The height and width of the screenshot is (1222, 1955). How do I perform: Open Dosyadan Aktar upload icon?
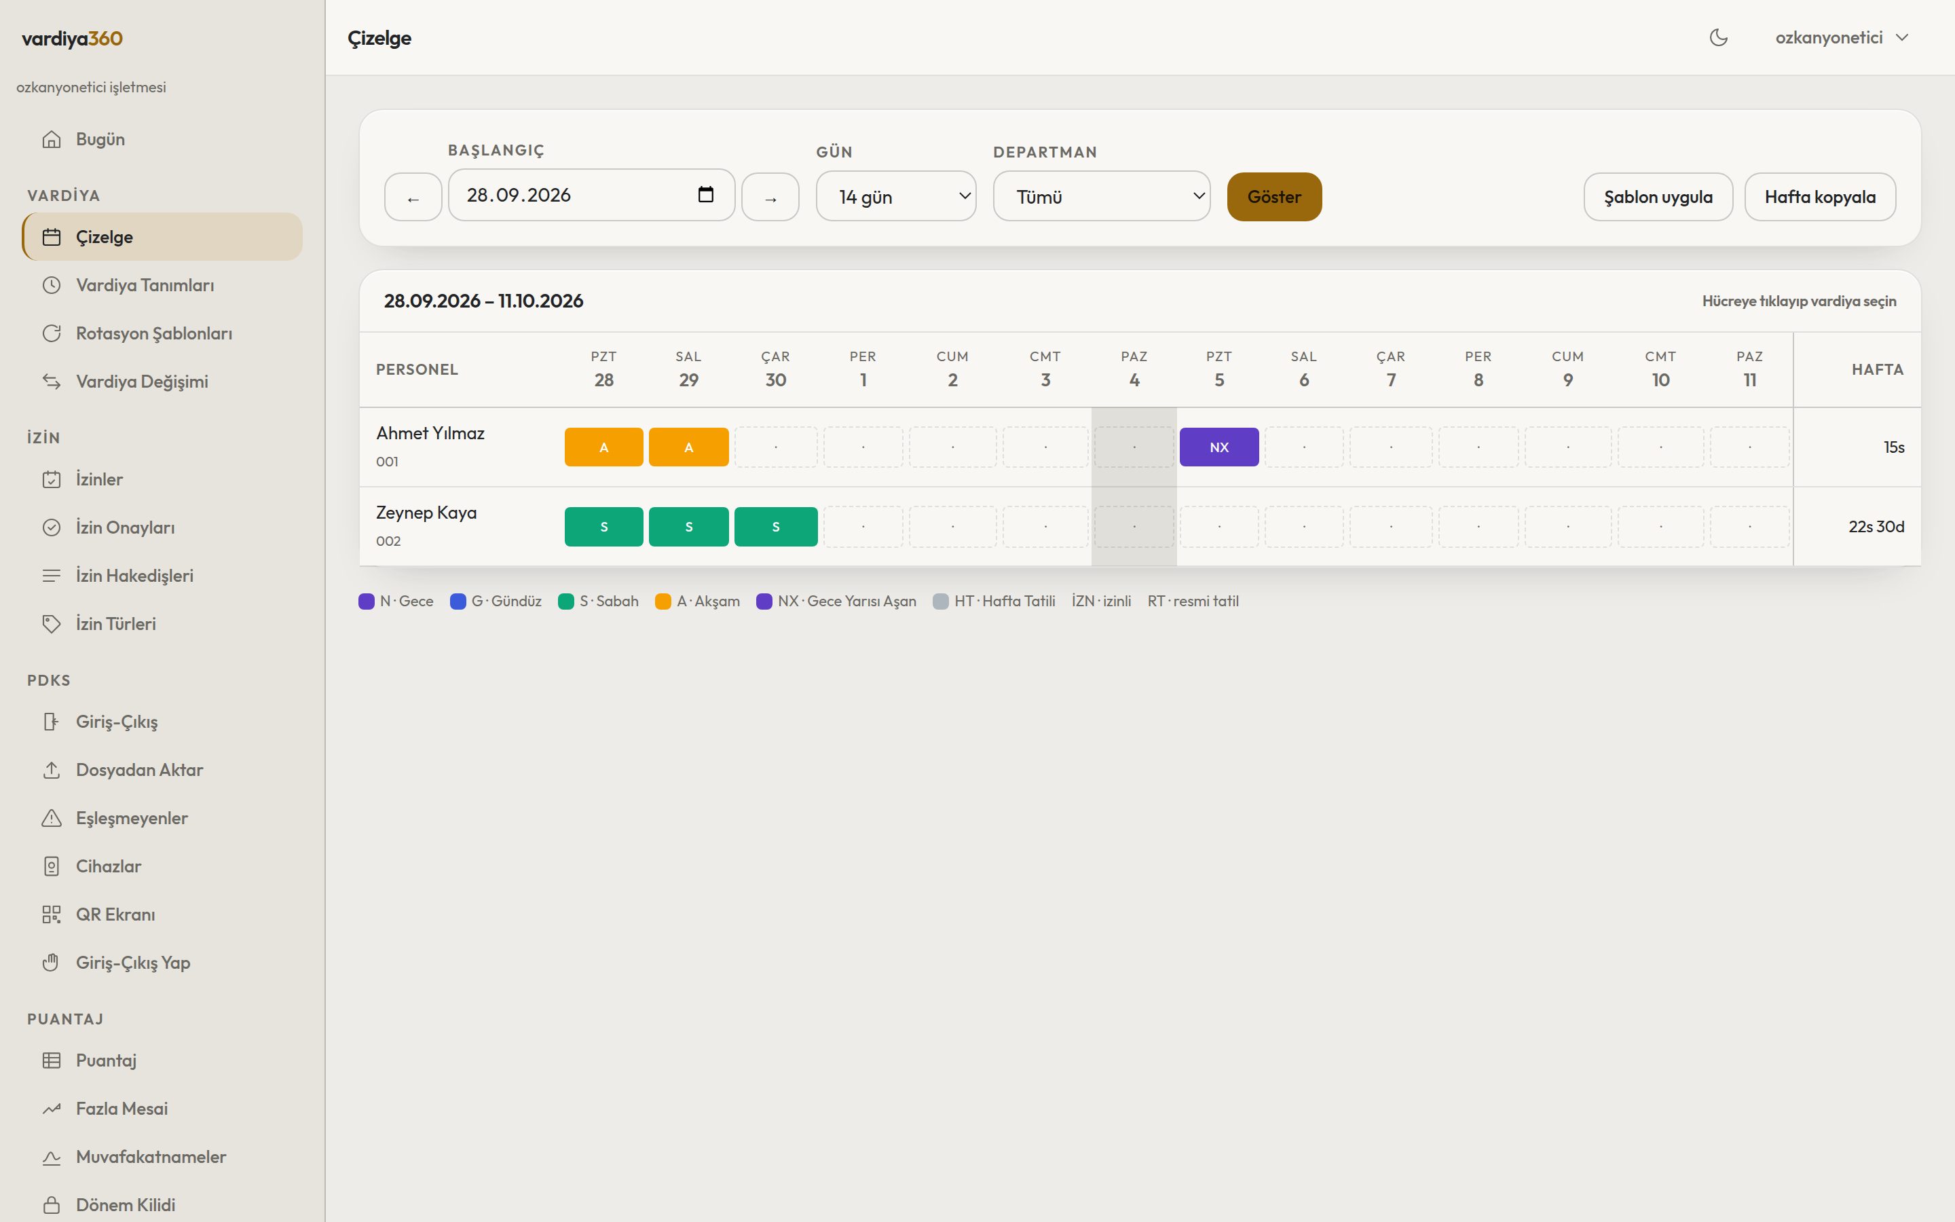pyautogui.click(x=52, y=769)
